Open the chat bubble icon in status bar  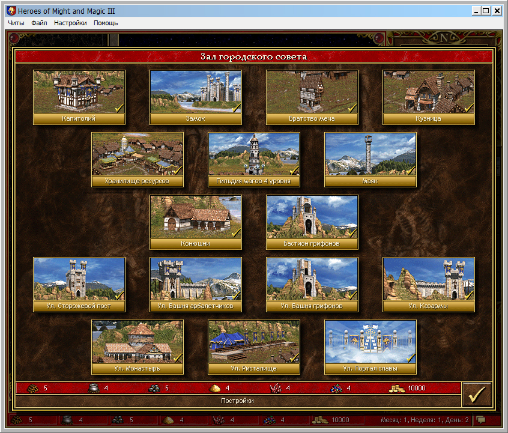(481, 420)
